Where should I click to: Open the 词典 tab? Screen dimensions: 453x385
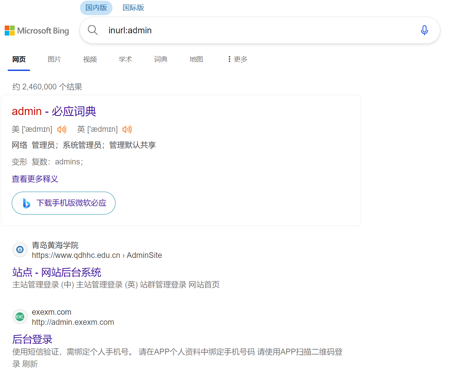pos(161,60)
